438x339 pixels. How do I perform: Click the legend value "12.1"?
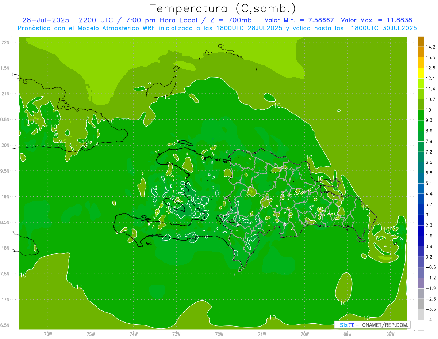pyautogui.click(x=430, y=78)
